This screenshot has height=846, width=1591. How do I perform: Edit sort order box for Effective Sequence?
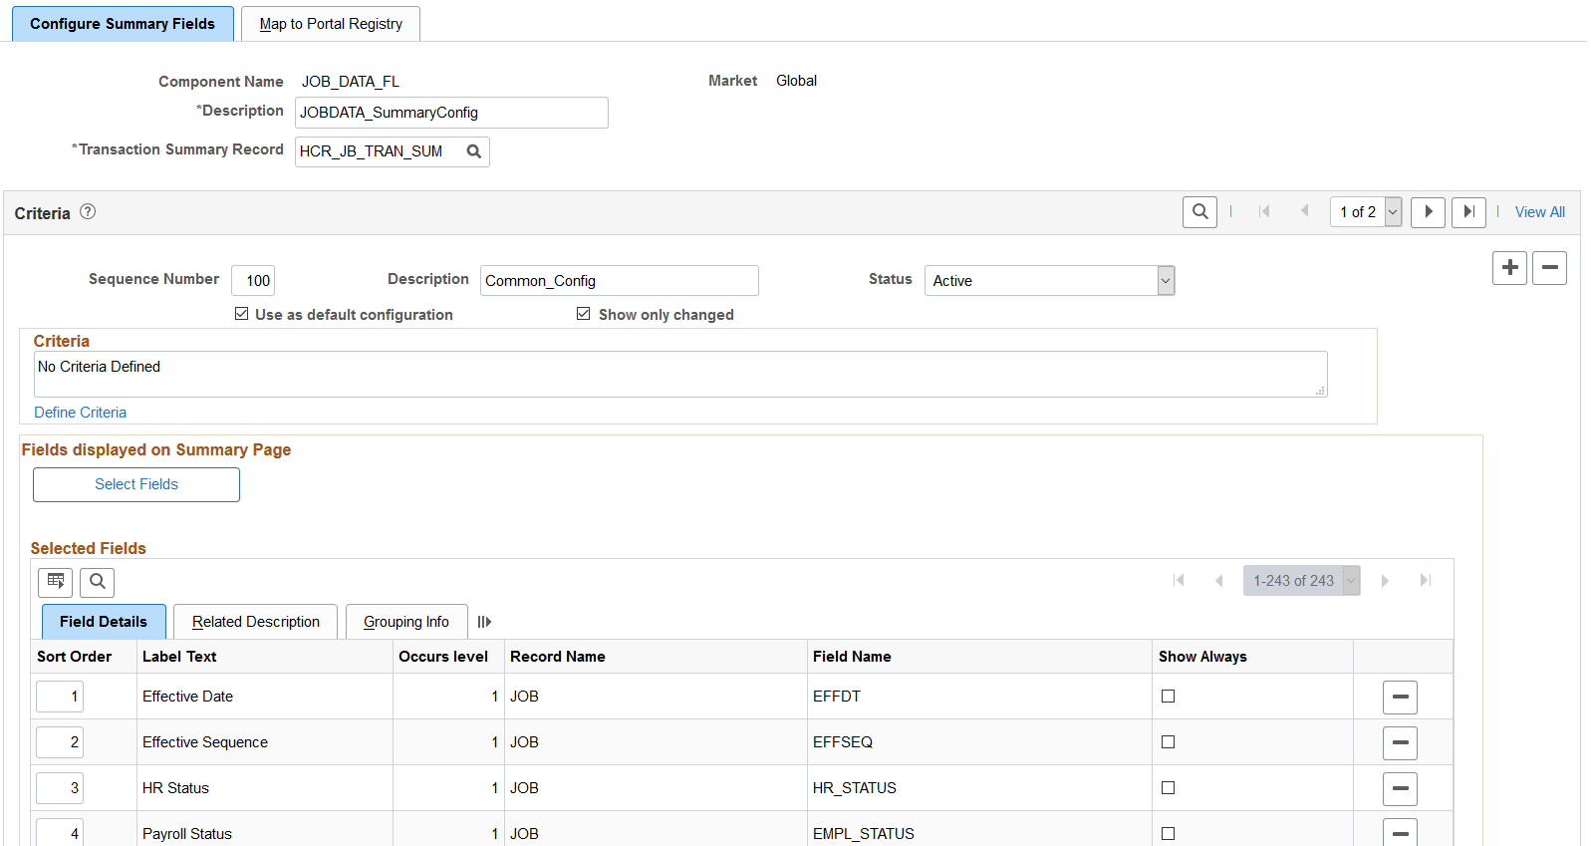pyautogui.click(x=60, y=742)
